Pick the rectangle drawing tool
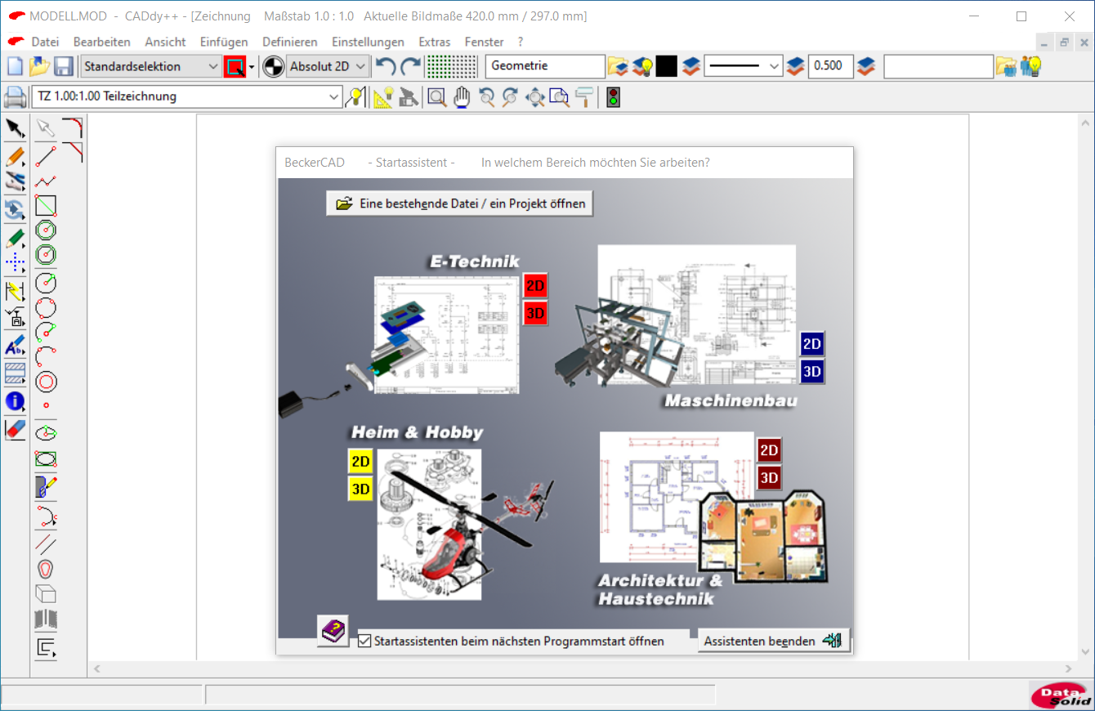The image size is (1095, 711). pyautogui.click(x=46, y=205)
